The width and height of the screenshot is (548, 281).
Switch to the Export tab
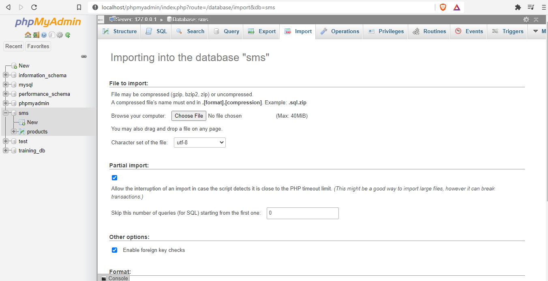click(261, 31)
